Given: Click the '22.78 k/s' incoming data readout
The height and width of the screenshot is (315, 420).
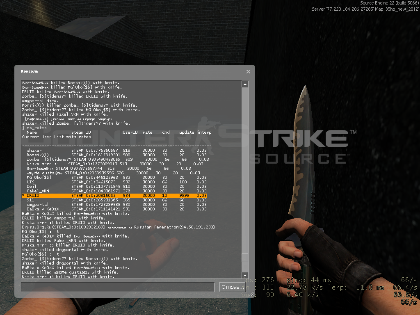Looking at the screenshot, I should pos(304,288).
